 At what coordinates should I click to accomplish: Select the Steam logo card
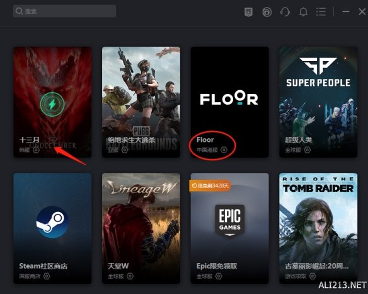52,222
